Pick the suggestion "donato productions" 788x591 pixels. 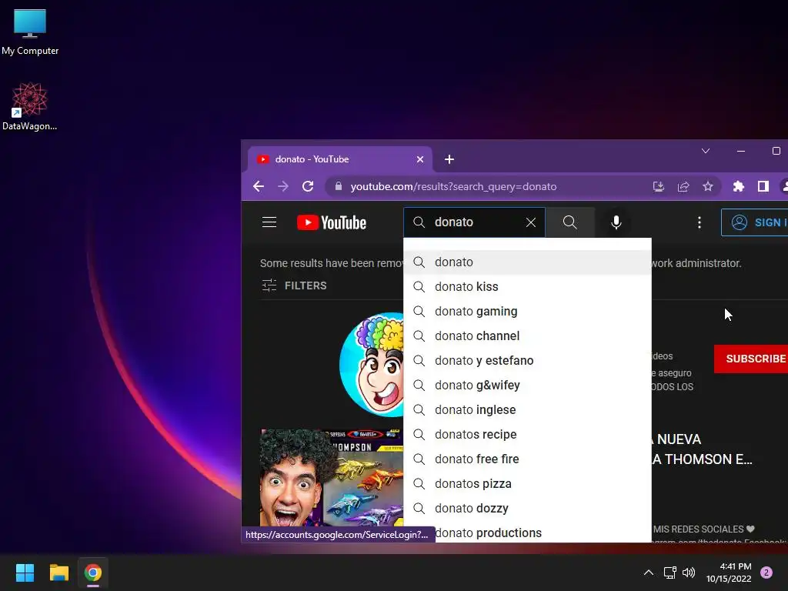pyautogui.click(x=527, y=532)
